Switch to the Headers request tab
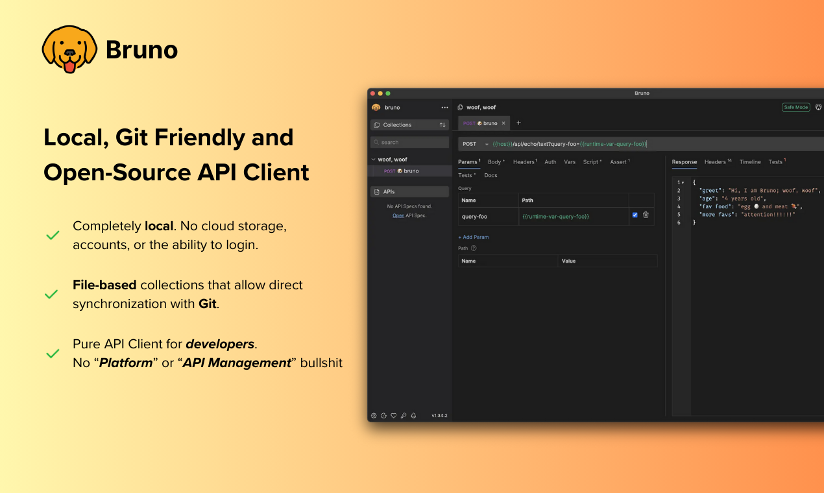 [524, 162]
